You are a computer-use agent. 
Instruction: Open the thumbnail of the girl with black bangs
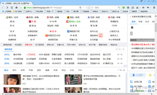click(12, 80)
